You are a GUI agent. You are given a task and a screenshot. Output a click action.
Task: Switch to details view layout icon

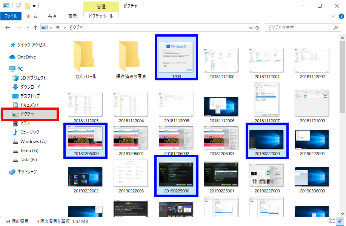[x=332, y=221]
